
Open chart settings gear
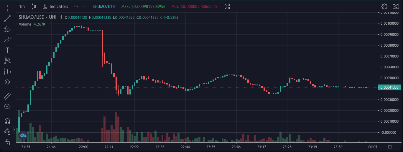(384, 6)
